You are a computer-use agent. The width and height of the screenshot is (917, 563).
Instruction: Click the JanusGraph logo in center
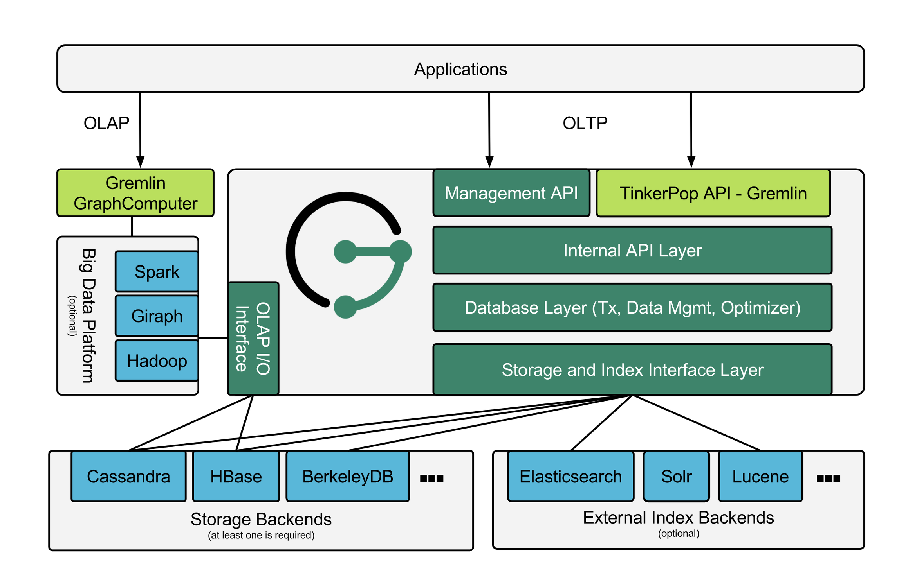[348, 254]
